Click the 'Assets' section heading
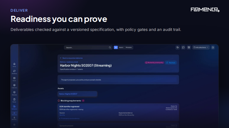Image resolution: width=229 pixels, height=128 pixels. click(x=60, y=88)
